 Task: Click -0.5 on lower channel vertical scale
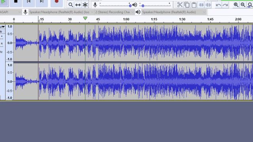click(9, 91)
